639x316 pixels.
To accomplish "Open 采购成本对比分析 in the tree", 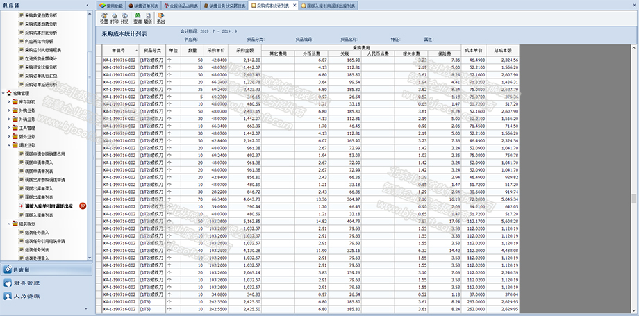I will (x=41, y=33).
